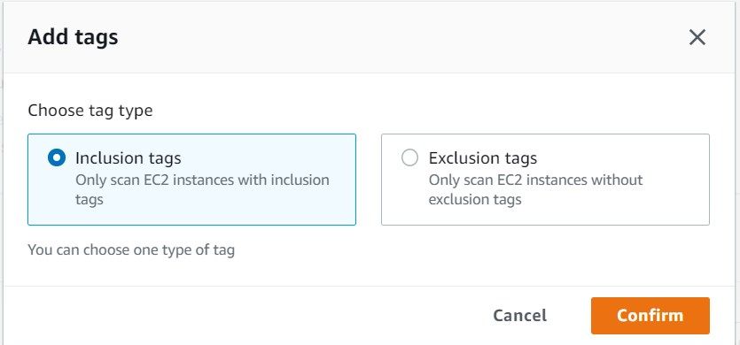This screenshot has width=740, height=345.
Task: Click "Only scan EC2 instances without exclusion tags"
Action: click(x=535, y=189)
